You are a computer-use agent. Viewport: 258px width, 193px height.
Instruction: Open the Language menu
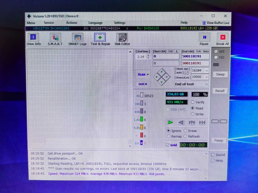click(x=95, y=23)
